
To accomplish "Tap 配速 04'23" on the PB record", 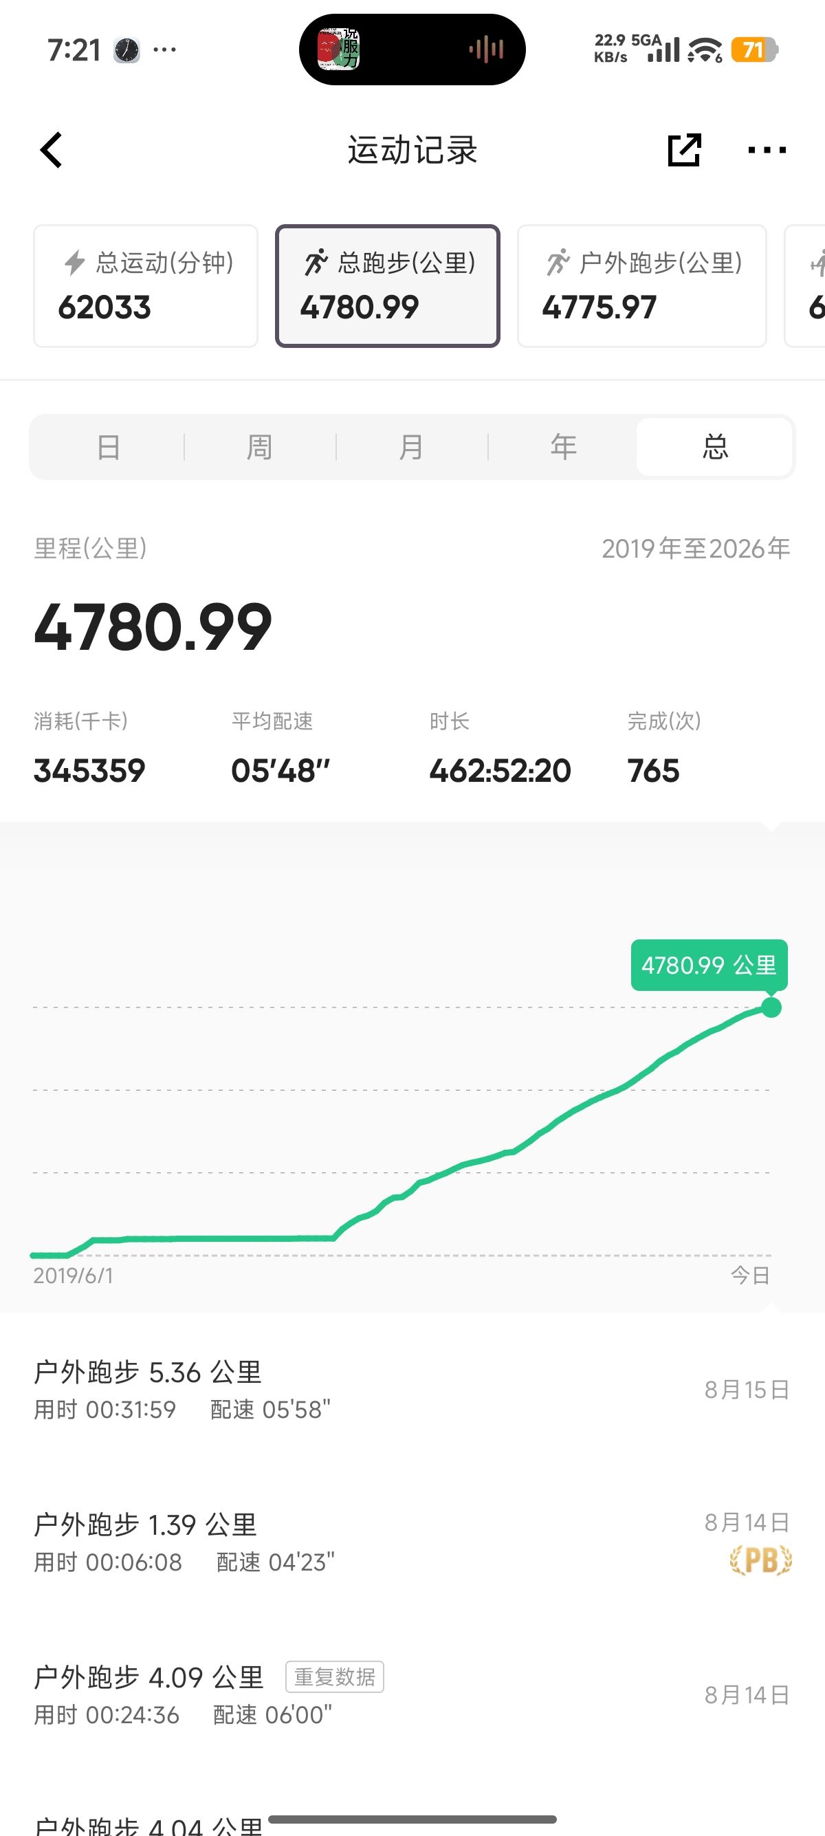I will click(x=275, y=1562).
